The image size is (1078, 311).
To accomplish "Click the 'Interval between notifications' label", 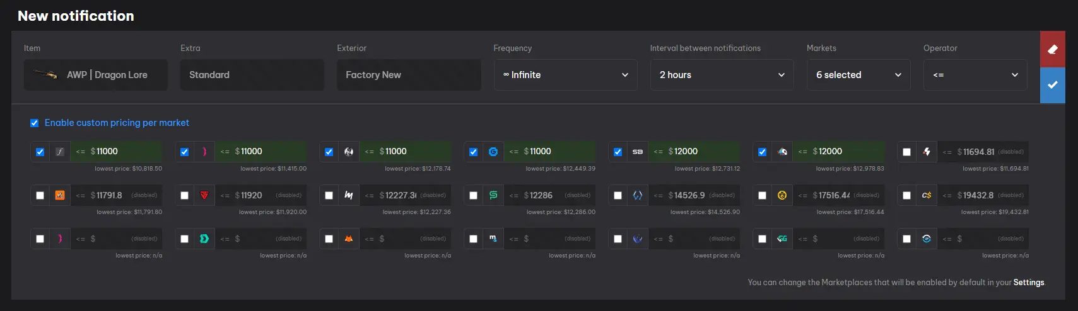I will pyautogui.click(x=705, y=48).
